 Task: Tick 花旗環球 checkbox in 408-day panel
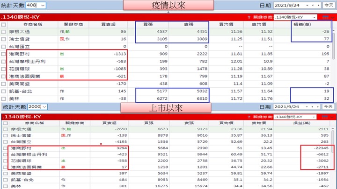[x=4, y=69]
